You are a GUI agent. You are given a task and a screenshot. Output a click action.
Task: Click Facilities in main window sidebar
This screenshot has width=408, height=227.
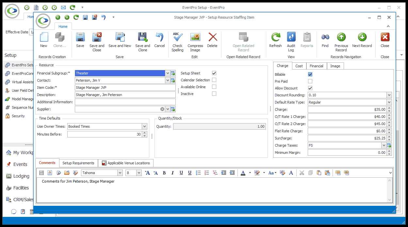click(21, 188)
